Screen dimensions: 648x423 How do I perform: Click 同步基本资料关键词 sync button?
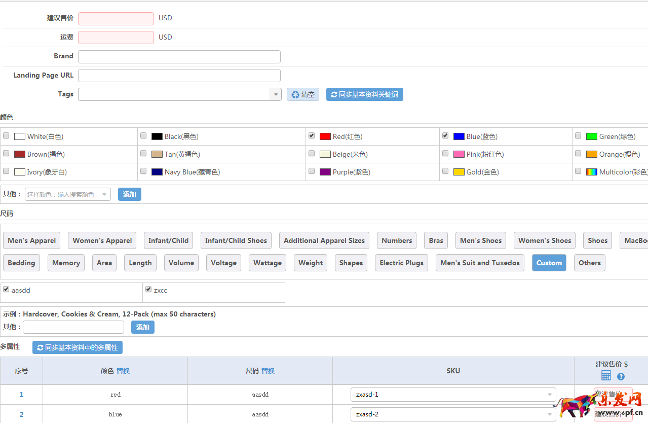tap(364, 94)
